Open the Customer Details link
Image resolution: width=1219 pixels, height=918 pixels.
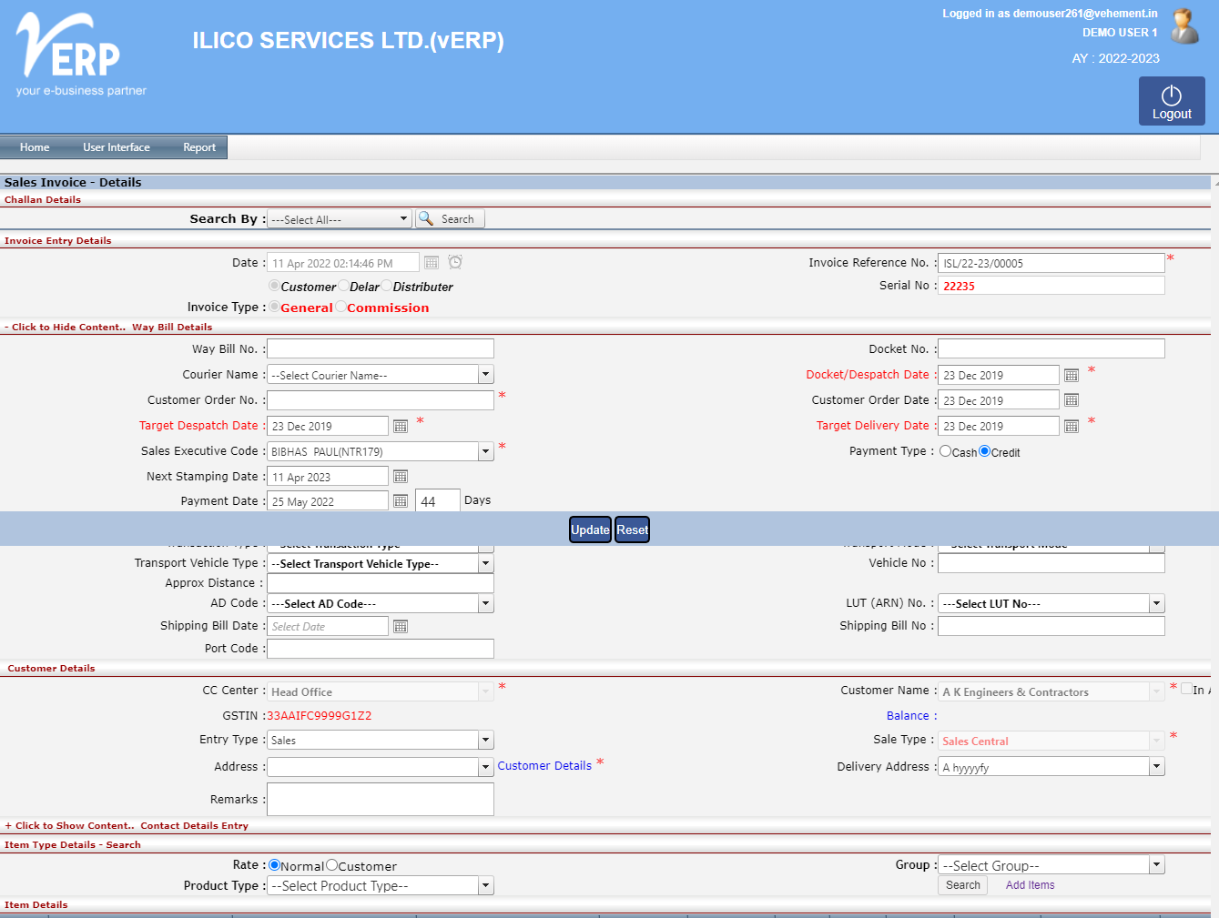click(544, 766)
